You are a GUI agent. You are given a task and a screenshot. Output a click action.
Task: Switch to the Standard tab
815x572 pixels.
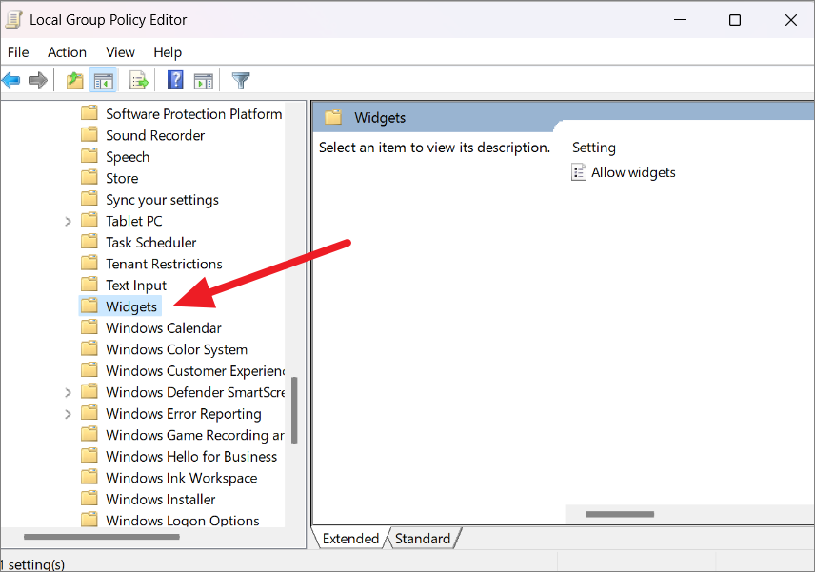[x=423, y=539]
